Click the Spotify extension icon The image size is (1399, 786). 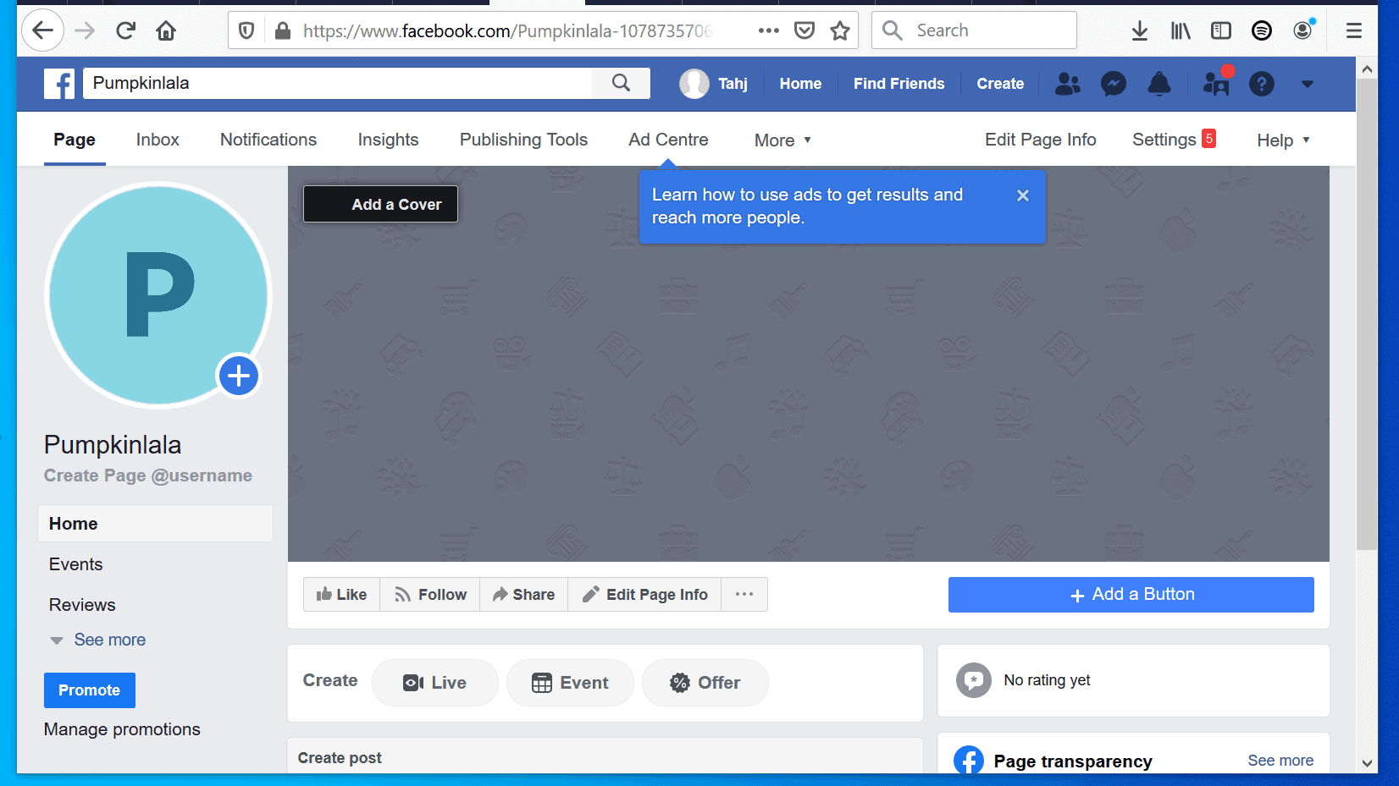(1262, 31)
